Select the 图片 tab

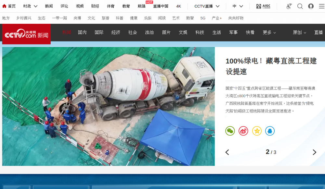tap(166, 32)
